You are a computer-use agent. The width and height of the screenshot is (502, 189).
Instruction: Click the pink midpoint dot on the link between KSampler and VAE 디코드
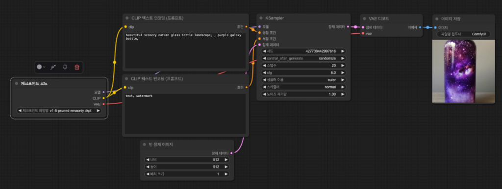coord(355,27)
